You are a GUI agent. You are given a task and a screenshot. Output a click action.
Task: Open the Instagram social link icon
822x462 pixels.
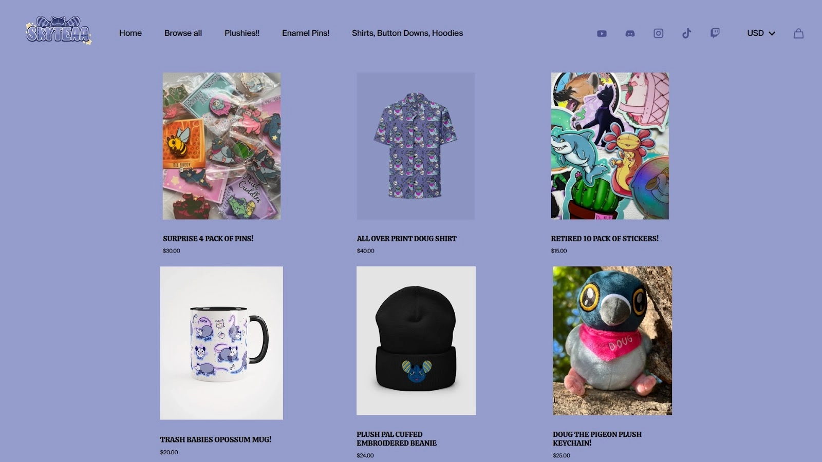point(658,33)
